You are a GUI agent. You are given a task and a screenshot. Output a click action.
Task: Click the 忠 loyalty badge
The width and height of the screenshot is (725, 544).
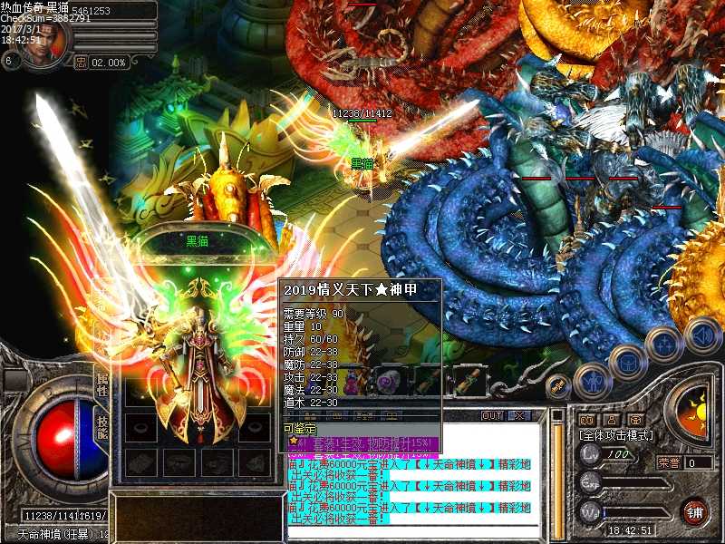(x=82, y=62)
